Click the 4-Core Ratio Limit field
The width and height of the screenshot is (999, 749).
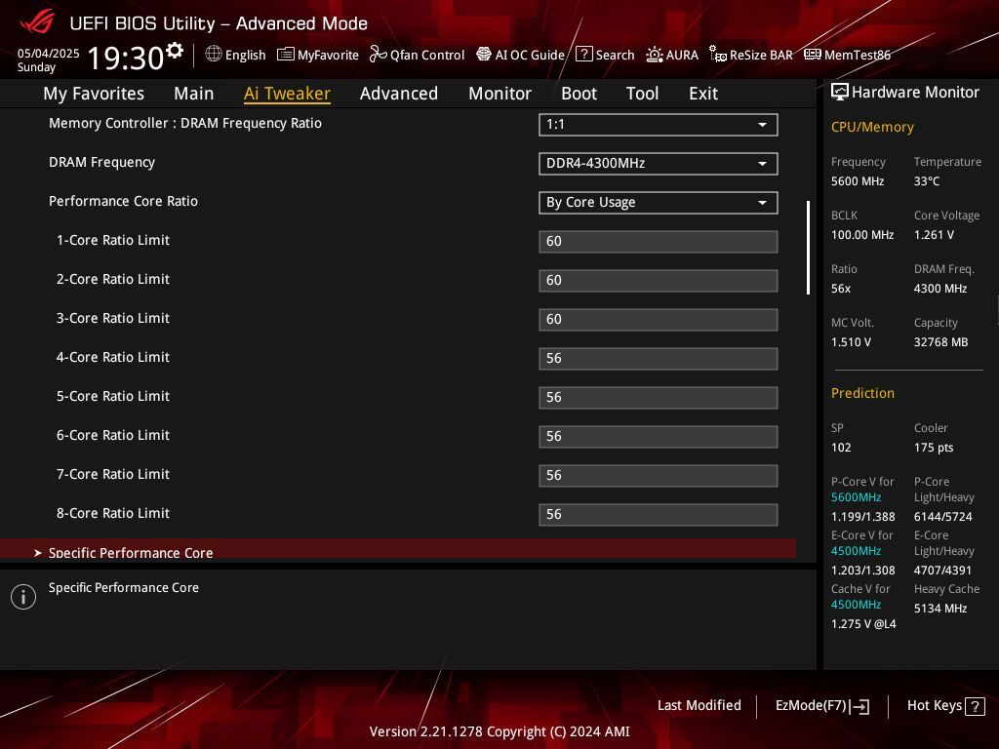[659, 359]
